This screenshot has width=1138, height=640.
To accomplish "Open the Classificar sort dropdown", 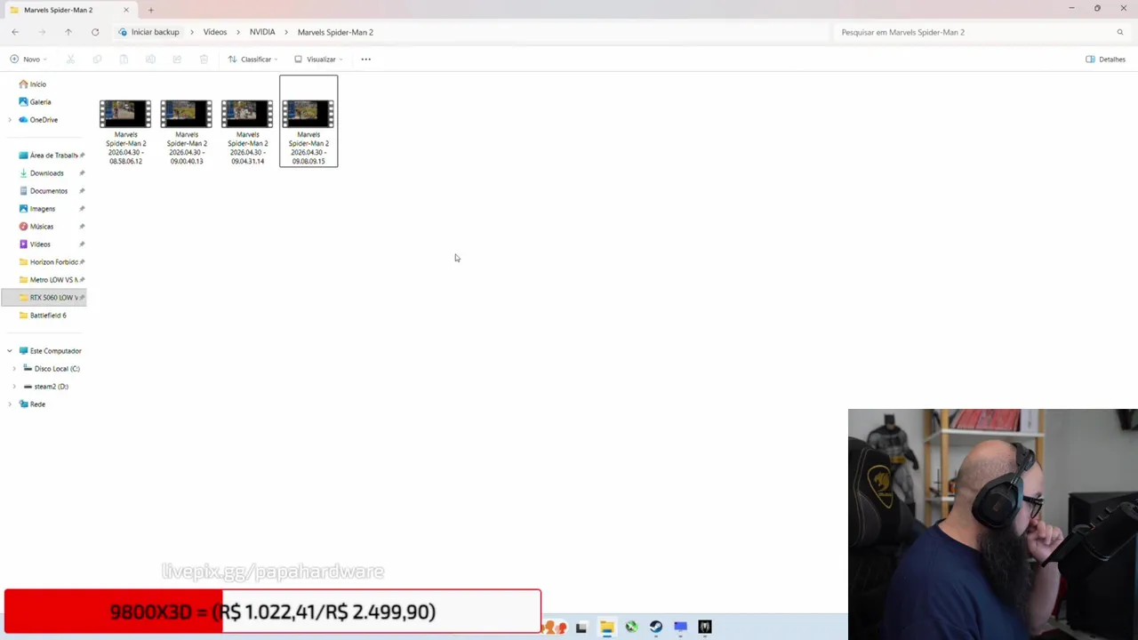I will coord(252,60).
